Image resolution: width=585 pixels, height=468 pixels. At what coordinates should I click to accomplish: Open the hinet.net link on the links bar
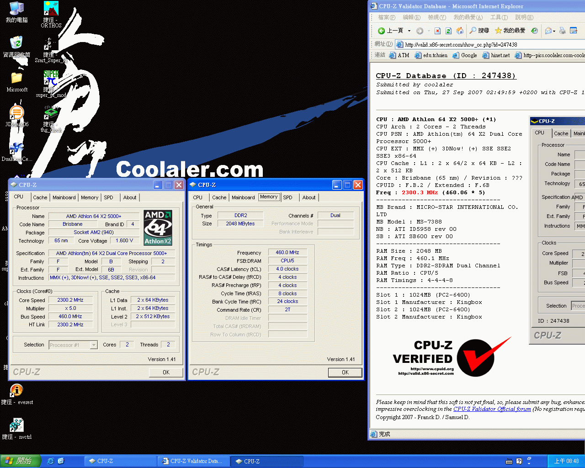pyautogui.click(x=496, y=55)
